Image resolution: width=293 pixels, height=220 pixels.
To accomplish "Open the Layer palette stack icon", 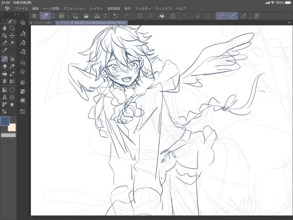I will pyautogui.click(x=22, y=72).
